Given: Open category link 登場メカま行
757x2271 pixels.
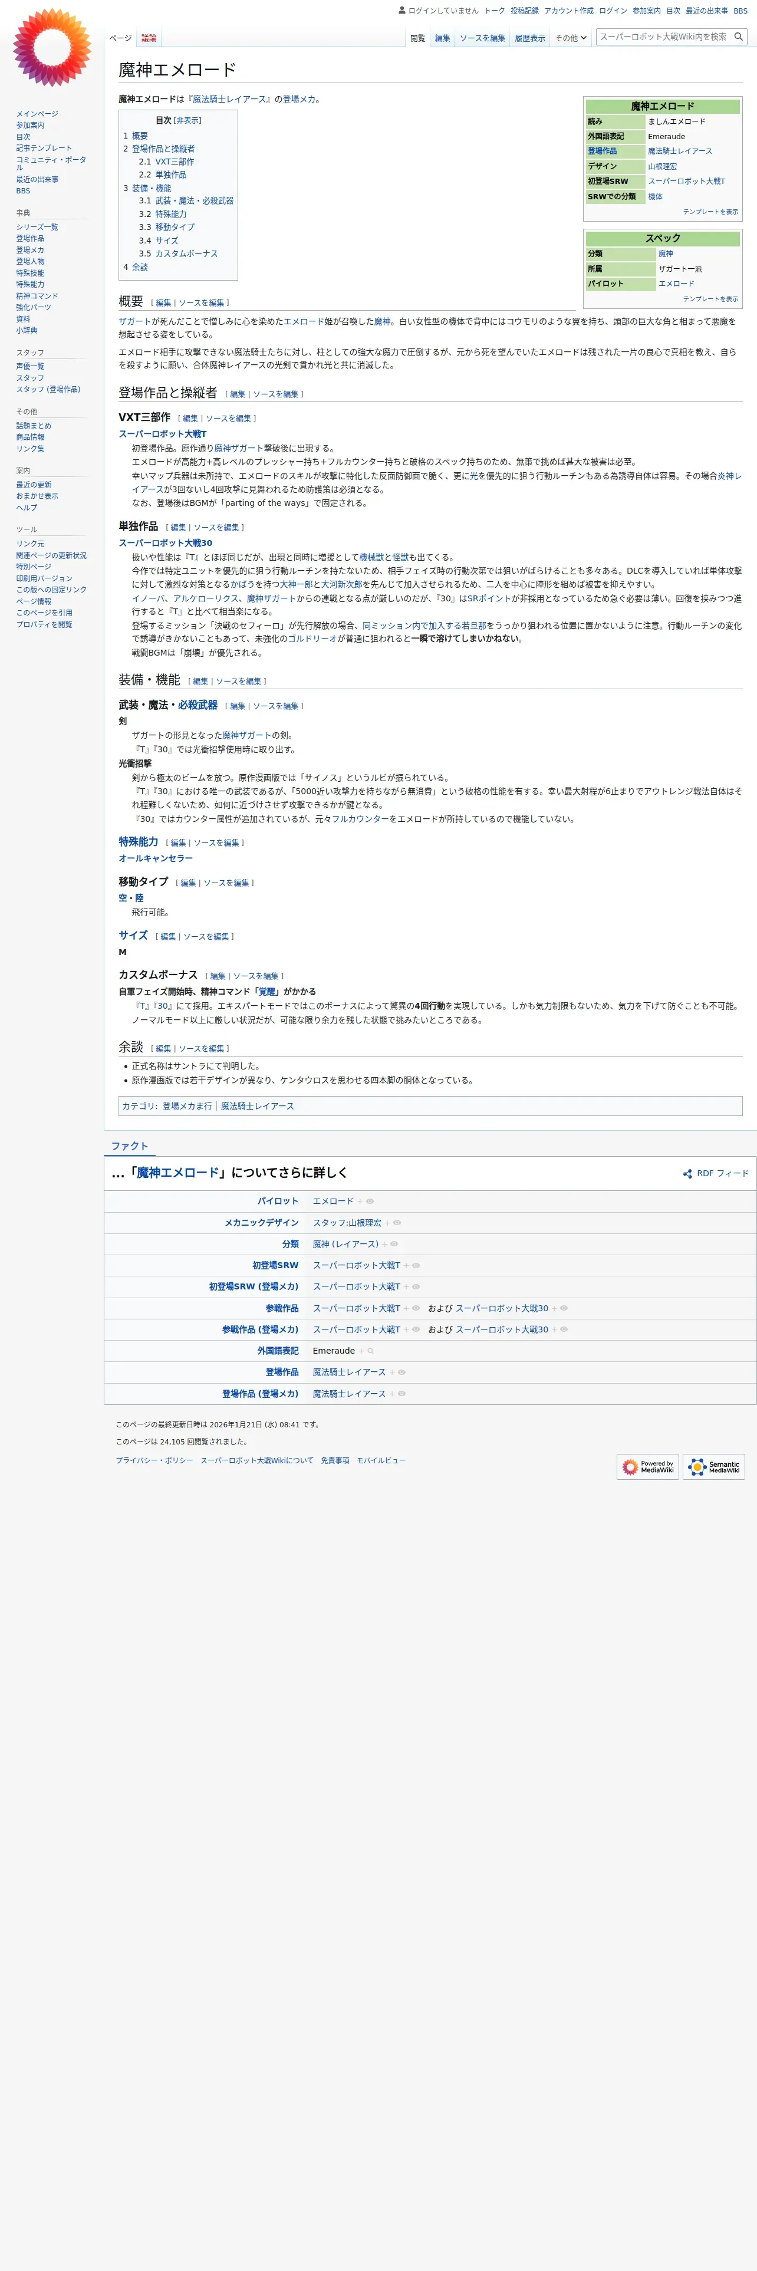Looking at the screenshot, I should click(x=187, y=1107).
